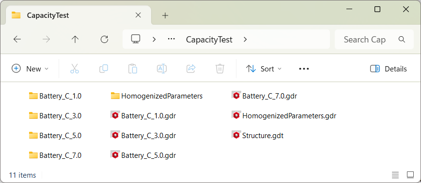Screen dimensions: 421x183
Task: Click the Paste clipboard icon
Action: [133, 69]
